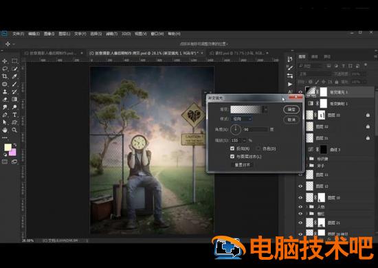This screenshot has width=378, height=268.
Task: Open the 图像(I) menu
Action: pos(49,34)
